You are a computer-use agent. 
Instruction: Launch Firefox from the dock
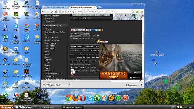[x=75, y=98]
